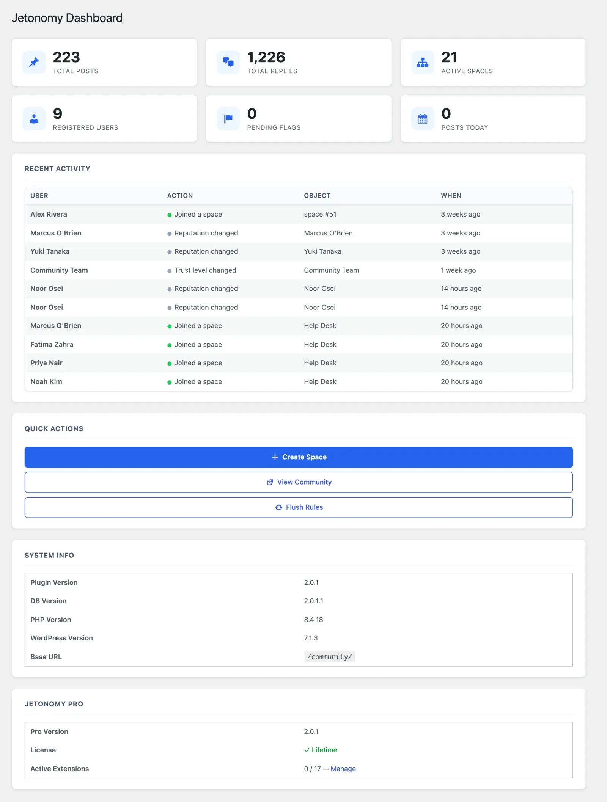Click the green checkmark next to Lifetime
The width and height of the screenshot is (607, 802).
[307, 750]
